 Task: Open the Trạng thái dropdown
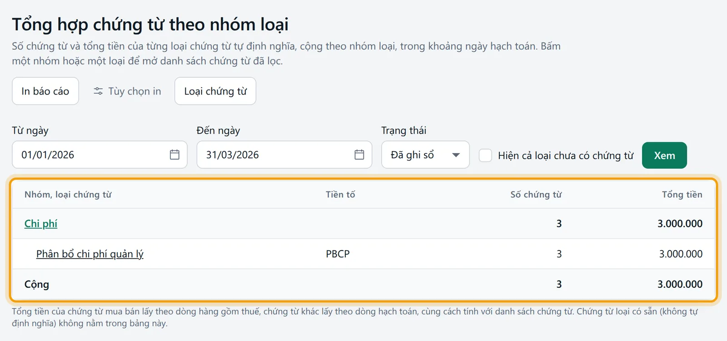[425, 155]
